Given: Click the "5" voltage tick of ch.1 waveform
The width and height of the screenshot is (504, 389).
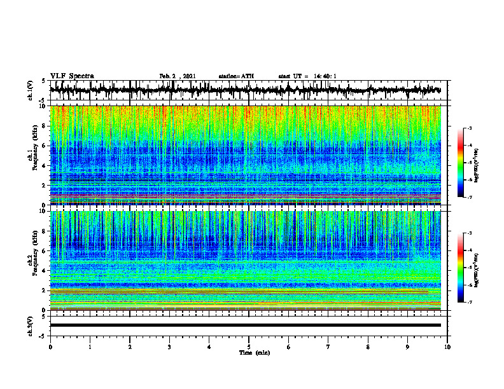Looking at the screenshot, I should pos(44,81).
